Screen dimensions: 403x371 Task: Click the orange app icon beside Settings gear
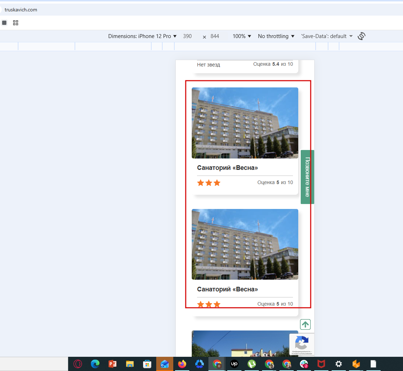[x=356, y=364]
